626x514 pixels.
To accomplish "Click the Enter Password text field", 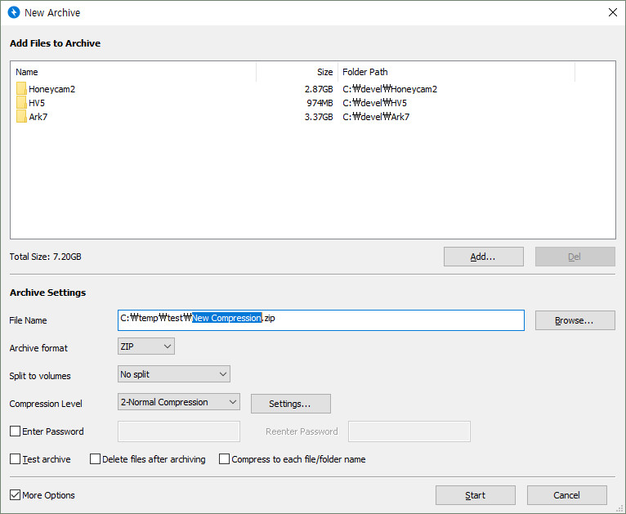I will pos(179,431).
